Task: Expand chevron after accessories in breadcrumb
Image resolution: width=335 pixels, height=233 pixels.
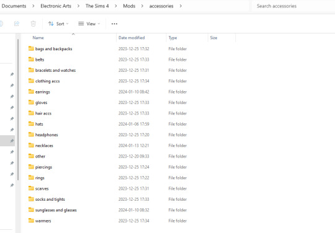Action: [181, 6]
